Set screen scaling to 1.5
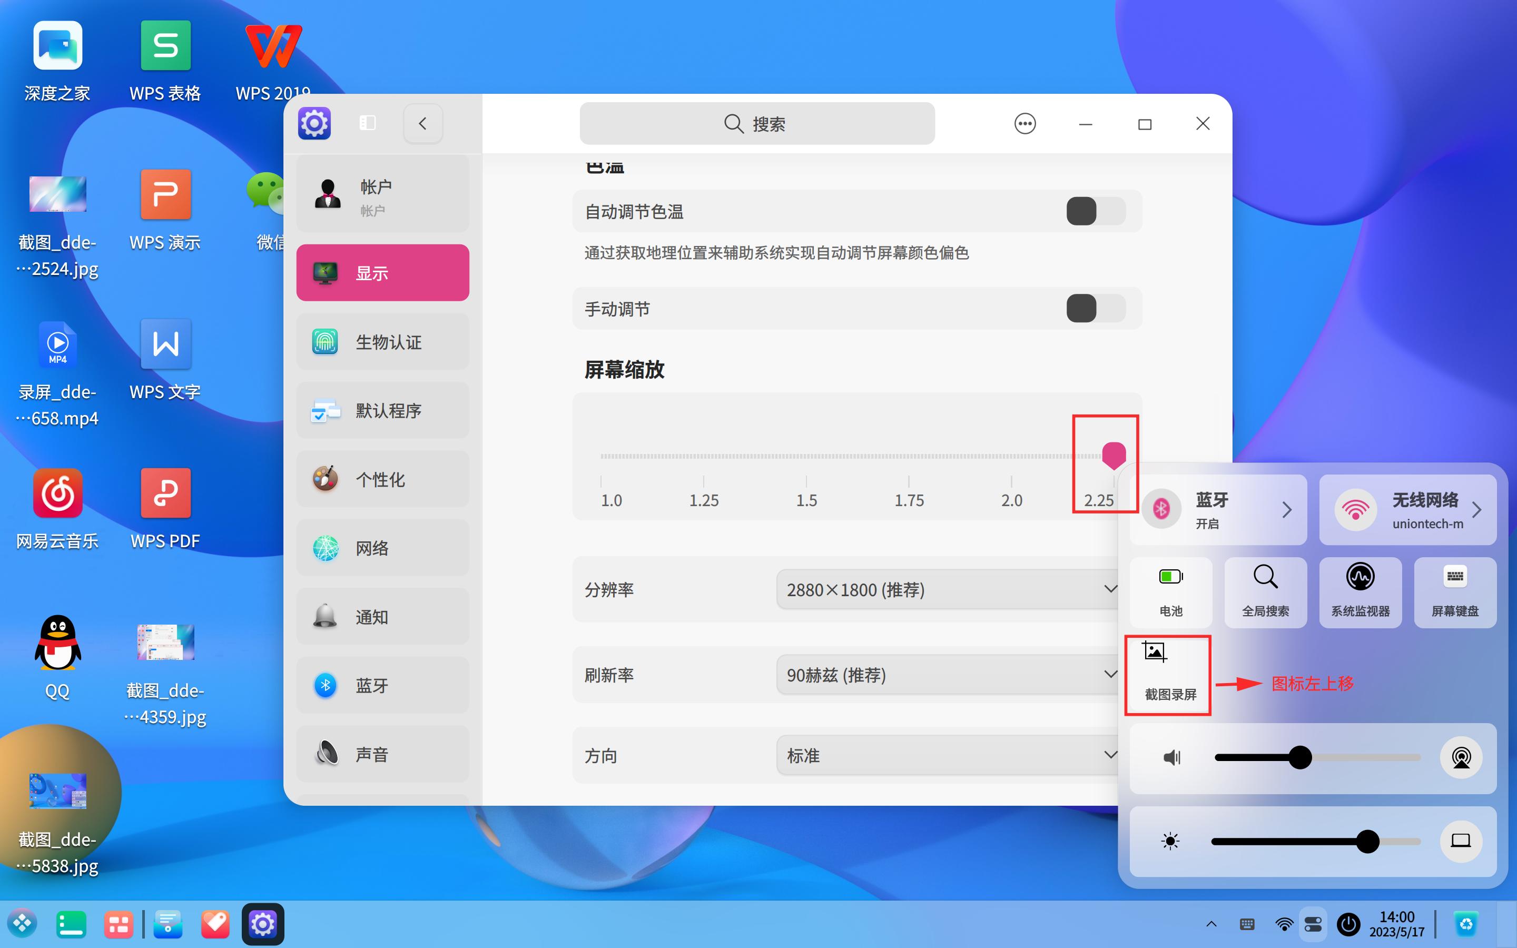The height and width of the screenshot is (948, 1517). 807,457
